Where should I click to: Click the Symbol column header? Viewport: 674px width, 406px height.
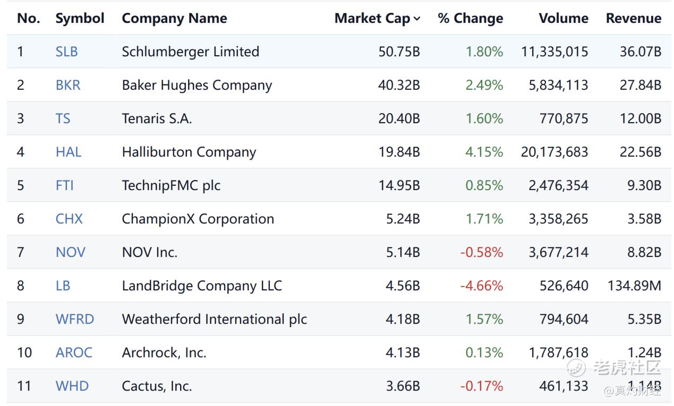tap(80, 19)
